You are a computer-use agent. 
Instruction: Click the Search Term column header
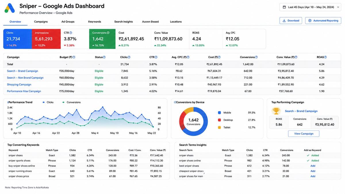coord(186,150)
